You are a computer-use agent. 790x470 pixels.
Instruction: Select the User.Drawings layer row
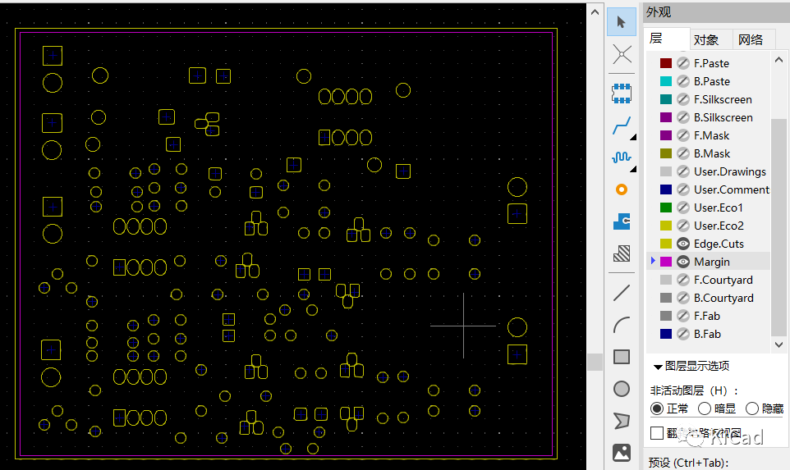[x=709, y=171]
